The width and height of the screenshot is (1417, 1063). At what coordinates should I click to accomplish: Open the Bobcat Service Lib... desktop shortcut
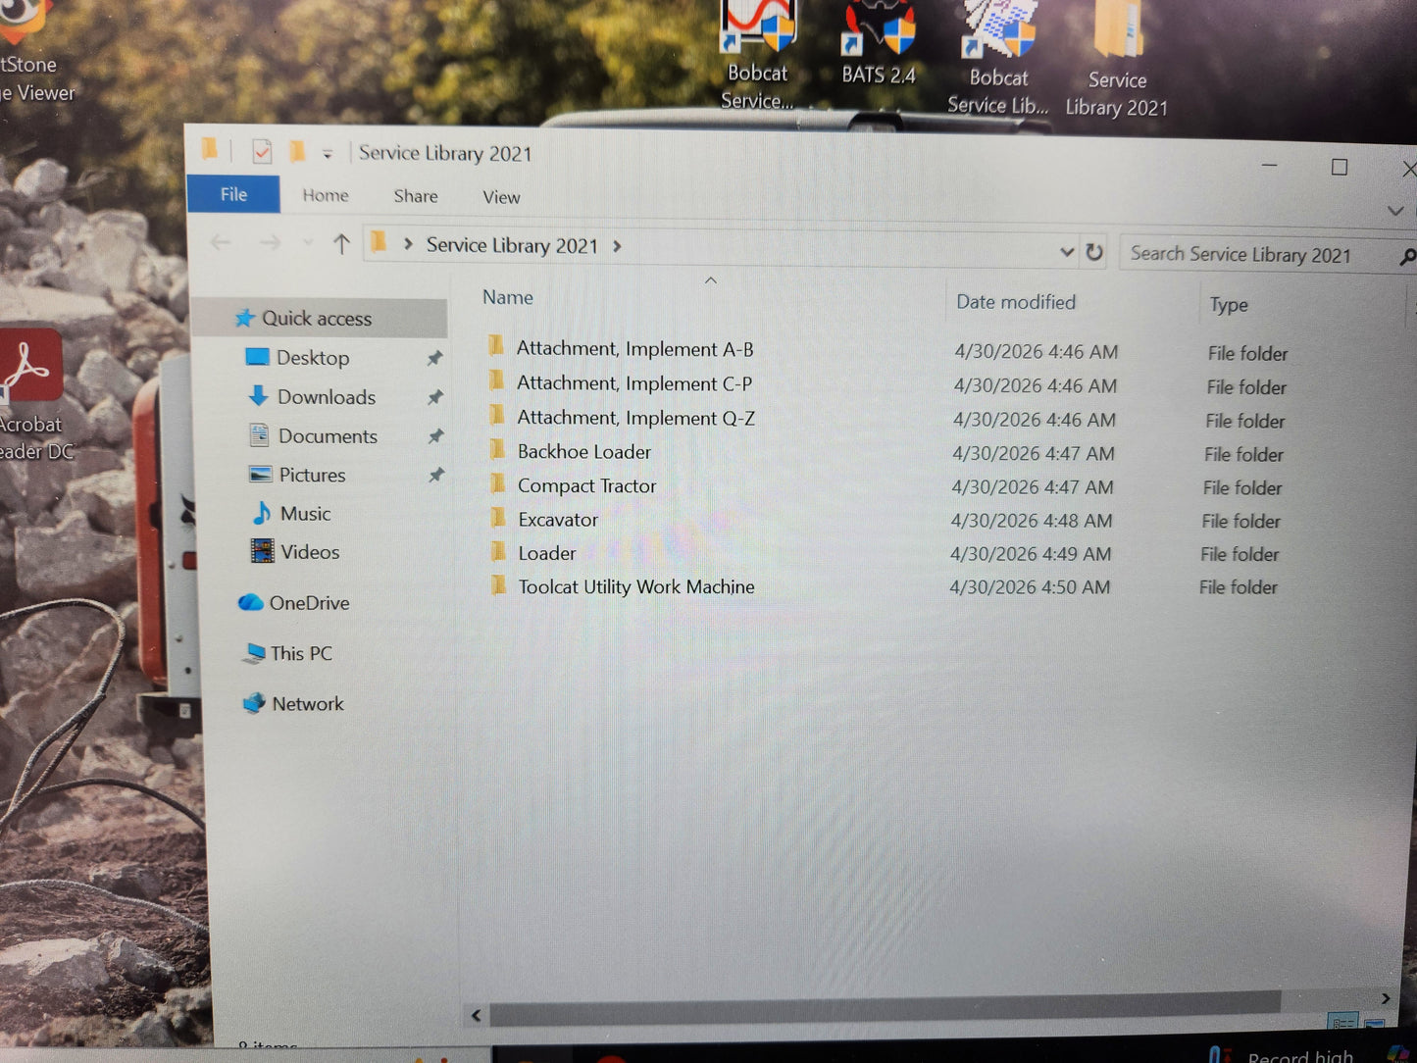pos(997,57)
